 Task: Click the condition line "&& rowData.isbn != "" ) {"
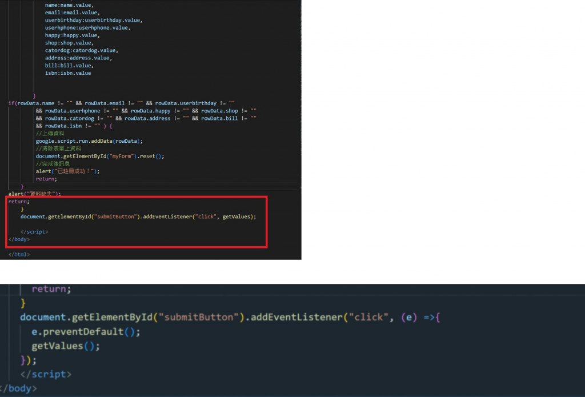pyautogui.click(x=74, y=126)
